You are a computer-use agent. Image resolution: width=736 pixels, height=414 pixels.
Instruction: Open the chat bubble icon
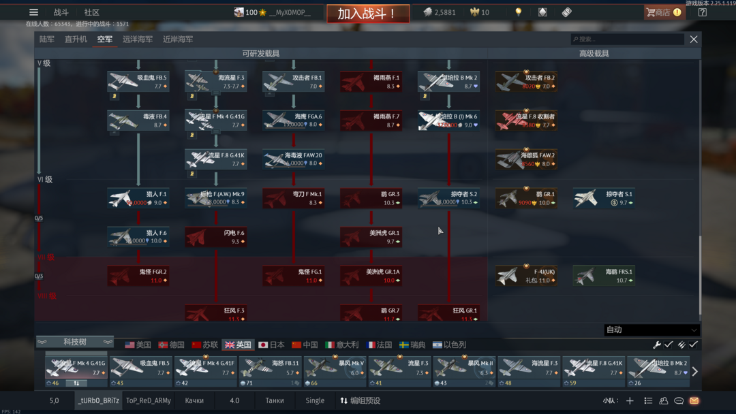click(679, 400)
